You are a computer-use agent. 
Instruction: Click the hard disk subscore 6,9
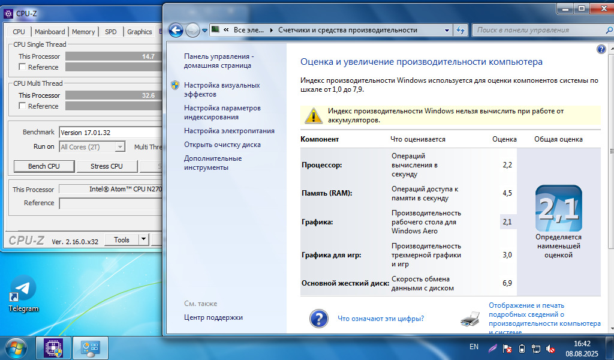coord(507,283)
